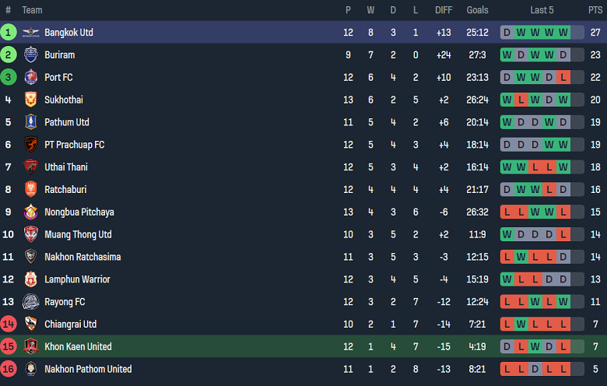Click the Sukhothai team logo
This screenshot has width=607, height=386.
click(x=31, y=100)
